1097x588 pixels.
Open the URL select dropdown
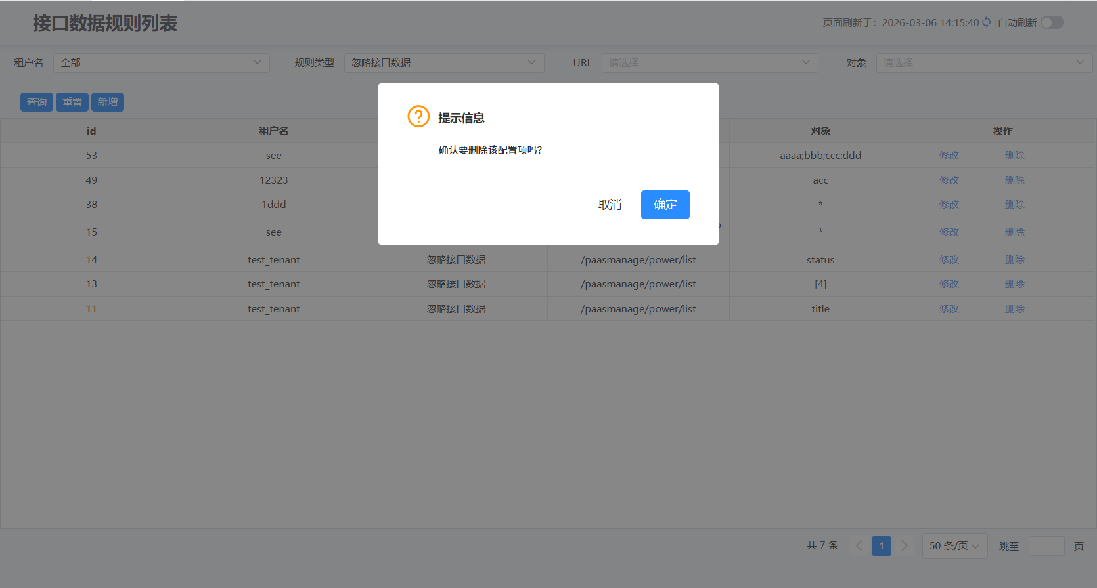[x=709, y=62]
